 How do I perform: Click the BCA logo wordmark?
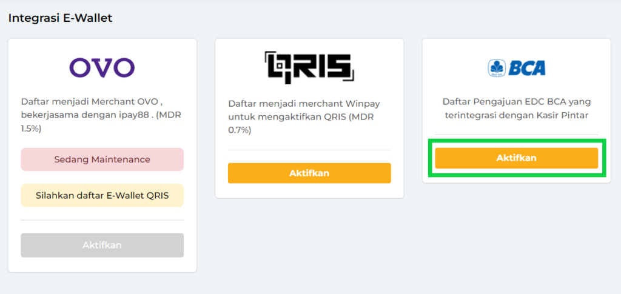pyautogui.click(x=526, y=68)
